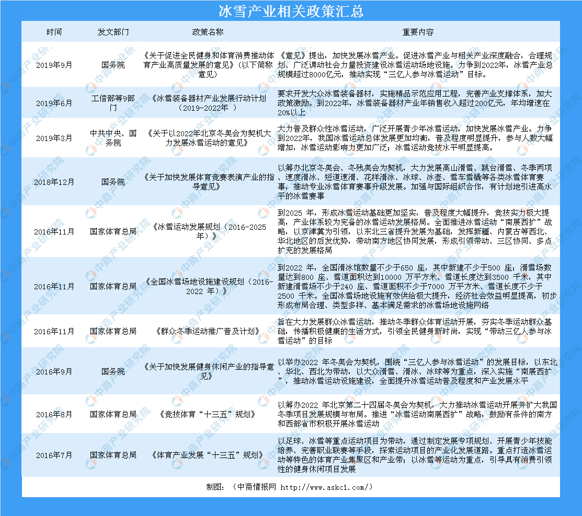
Task: Click the date cell "2019年3月"
Action: coord(54,138)
